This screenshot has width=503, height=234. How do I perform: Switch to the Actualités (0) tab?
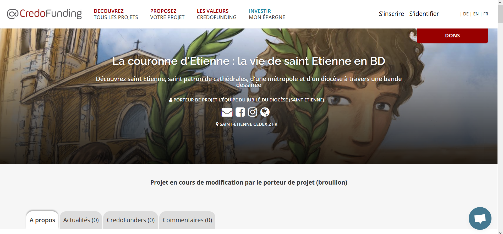81,220
